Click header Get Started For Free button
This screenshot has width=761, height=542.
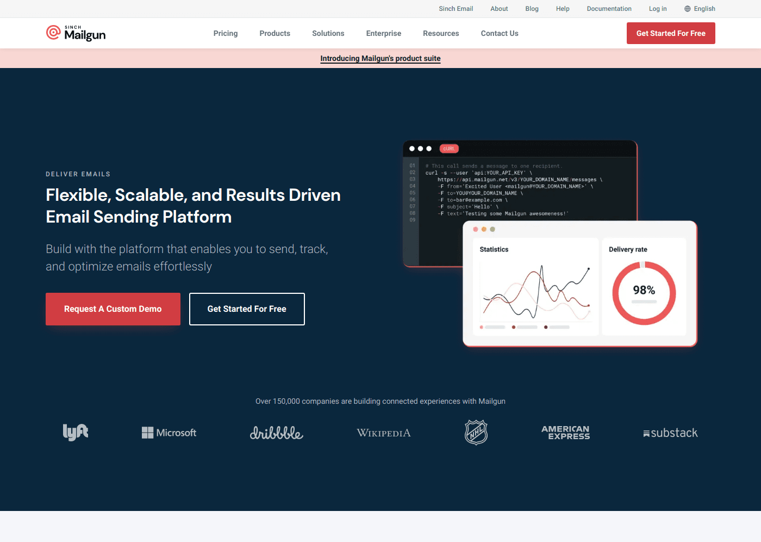pyautogui.click(x=671, y=33)
